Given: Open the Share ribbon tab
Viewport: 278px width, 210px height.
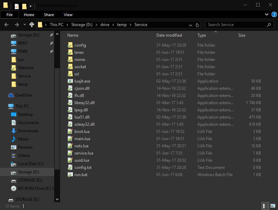Looking at the screenshot, I should pos(49,15).
